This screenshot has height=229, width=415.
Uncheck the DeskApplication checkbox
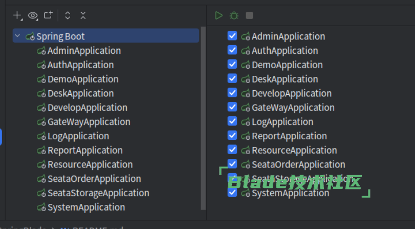tap(232, 78)
